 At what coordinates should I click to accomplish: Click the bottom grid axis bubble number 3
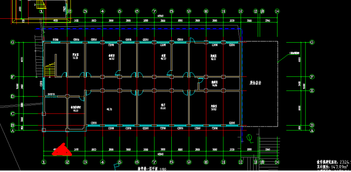coord(85,162)
